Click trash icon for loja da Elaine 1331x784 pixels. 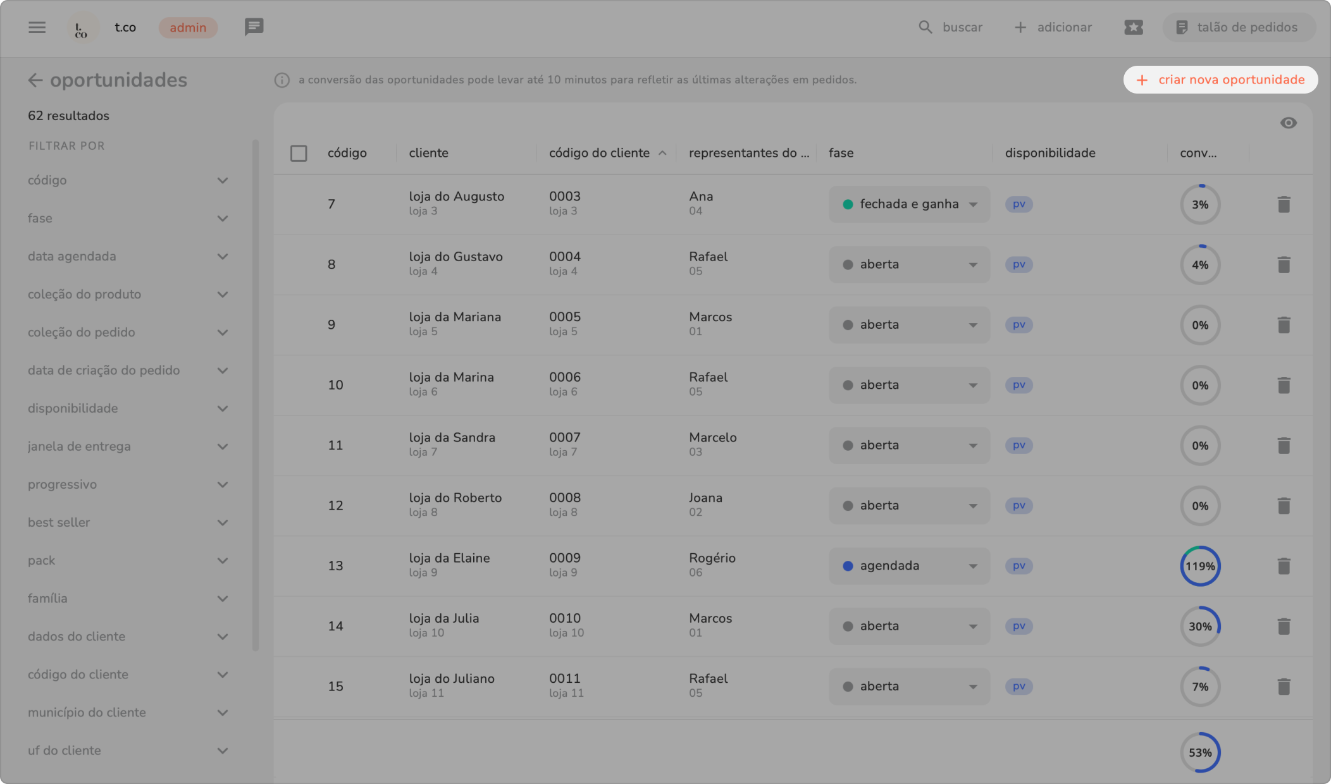click(x=1284, y=566)
